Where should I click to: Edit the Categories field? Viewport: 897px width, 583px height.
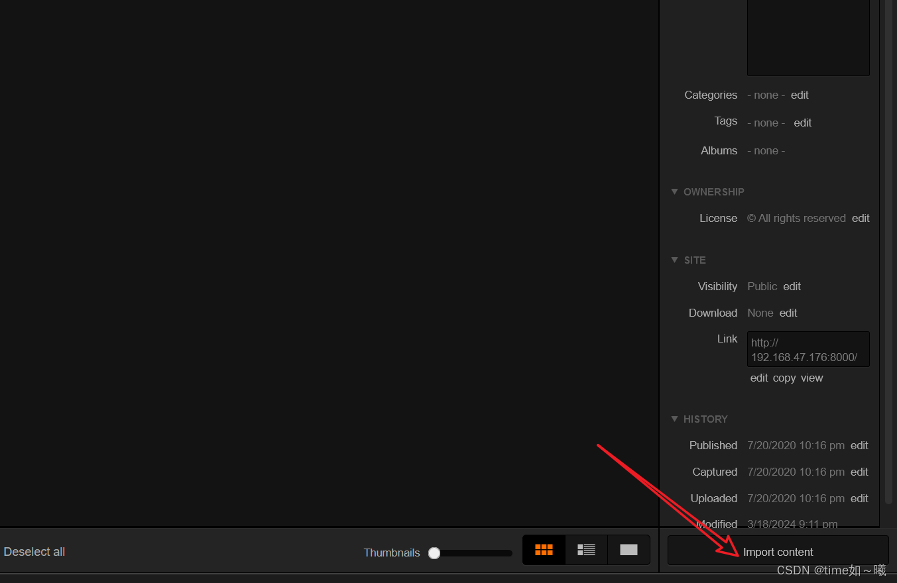[x=800, y=95]
